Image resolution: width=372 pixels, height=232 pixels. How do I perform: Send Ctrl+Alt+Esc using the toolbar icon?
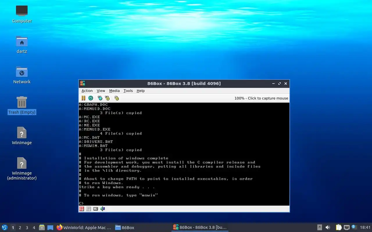pos(107,98)
